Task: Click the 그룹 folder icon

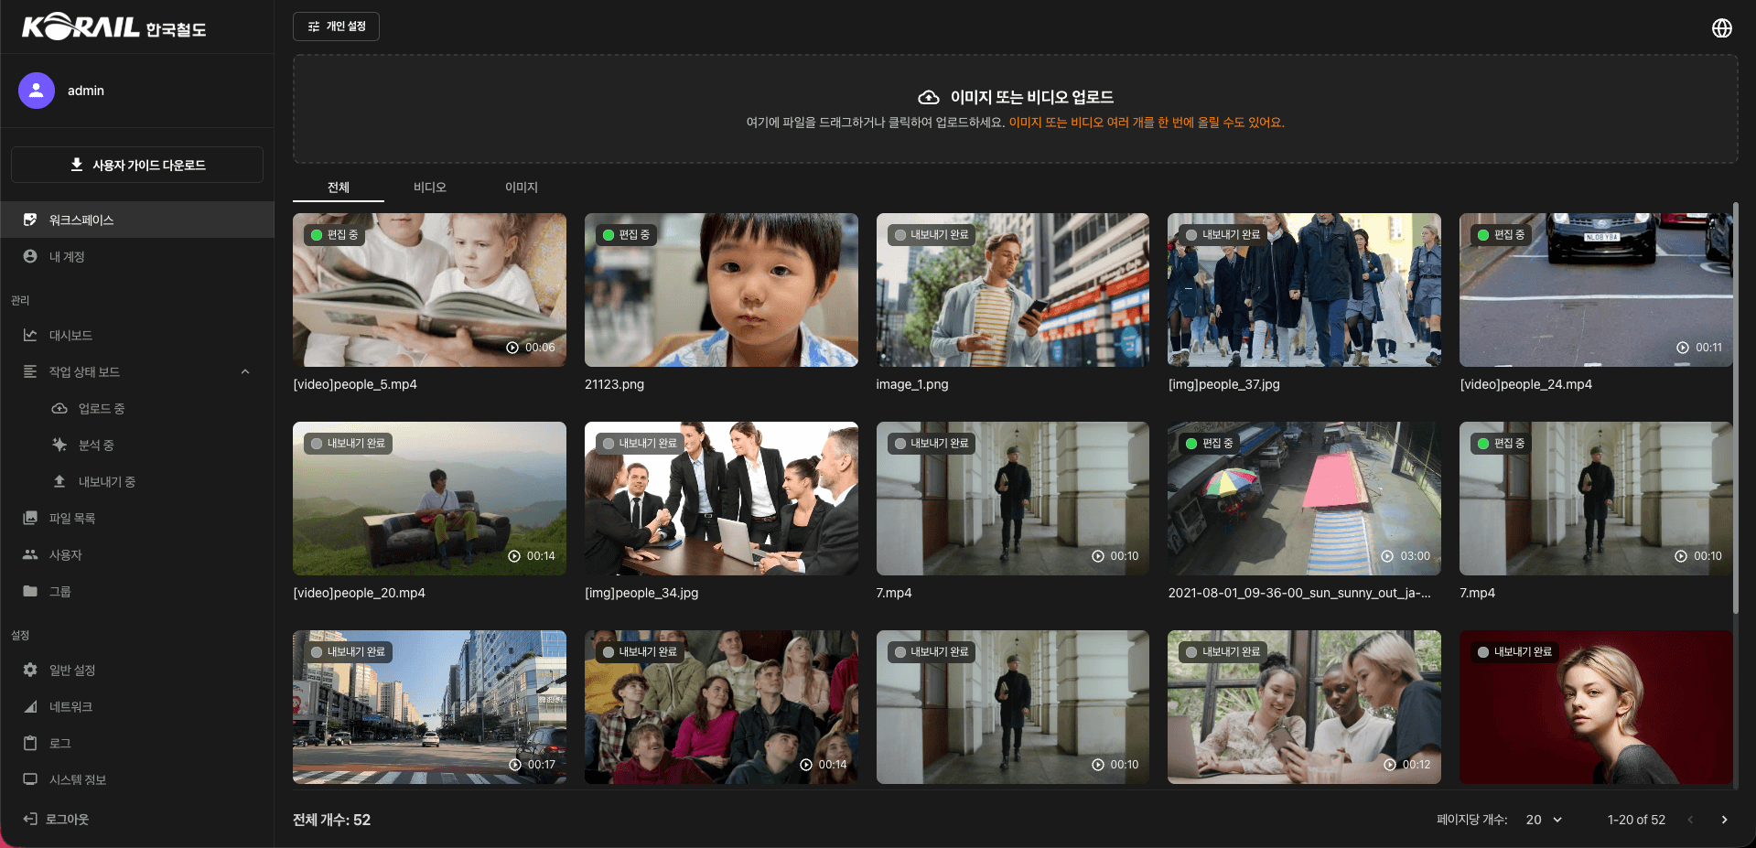Action: [30, 592]
